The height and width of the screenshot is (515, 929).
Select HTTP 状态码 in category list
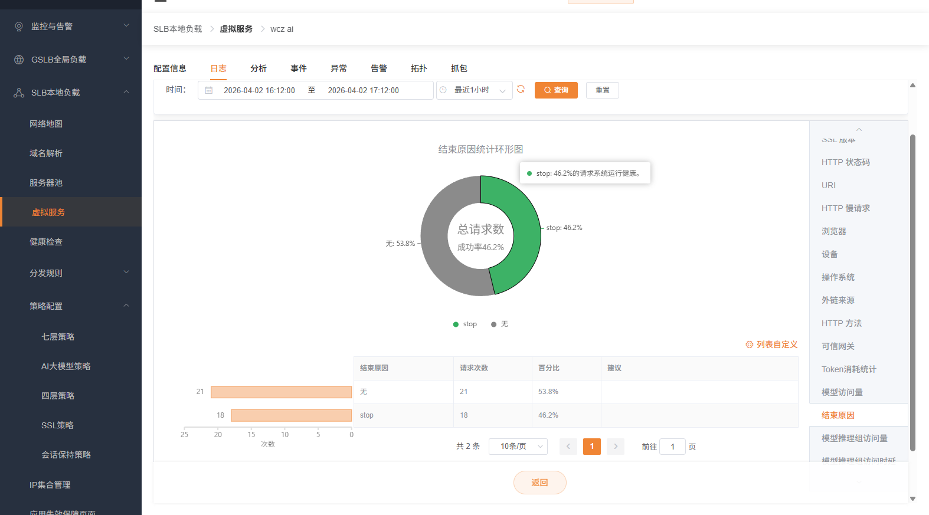coord(846,162)
